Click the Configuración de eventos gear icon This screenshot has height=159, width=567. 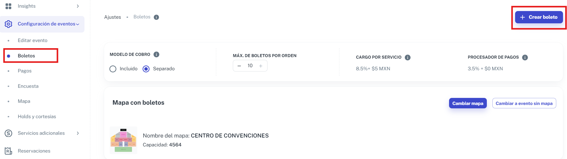pos(8,24)
